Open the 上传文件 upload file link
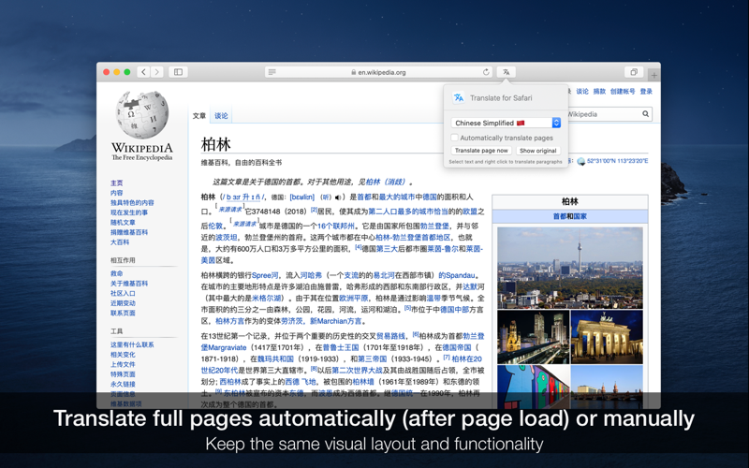The height and width of the screenshot is (468, 749). [x=123, y=364]
